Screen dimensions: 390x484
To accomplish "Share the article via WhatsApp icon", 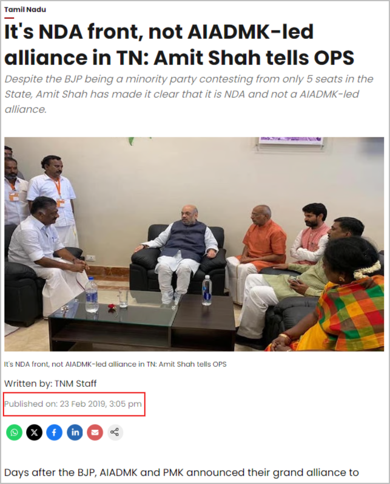I will click(x=14, y=432).
